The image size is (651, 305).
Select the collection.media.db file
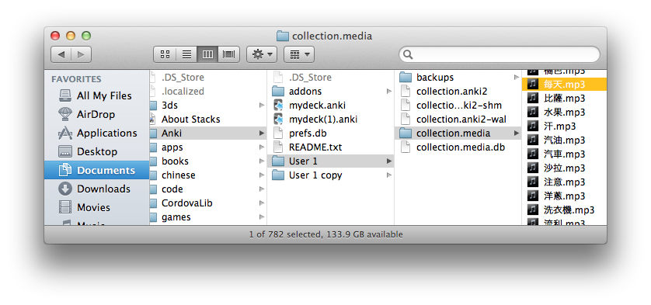tap(458, 147)
